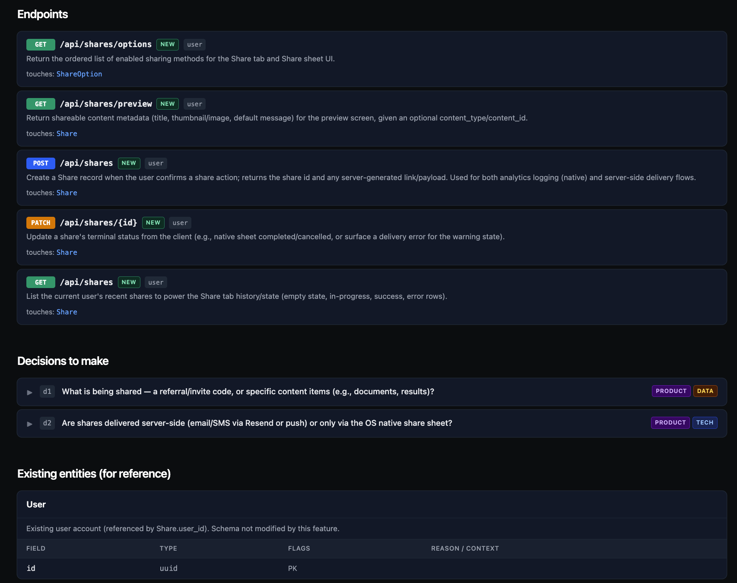Open the 'What is being shared' decision question

pos(248,391)
